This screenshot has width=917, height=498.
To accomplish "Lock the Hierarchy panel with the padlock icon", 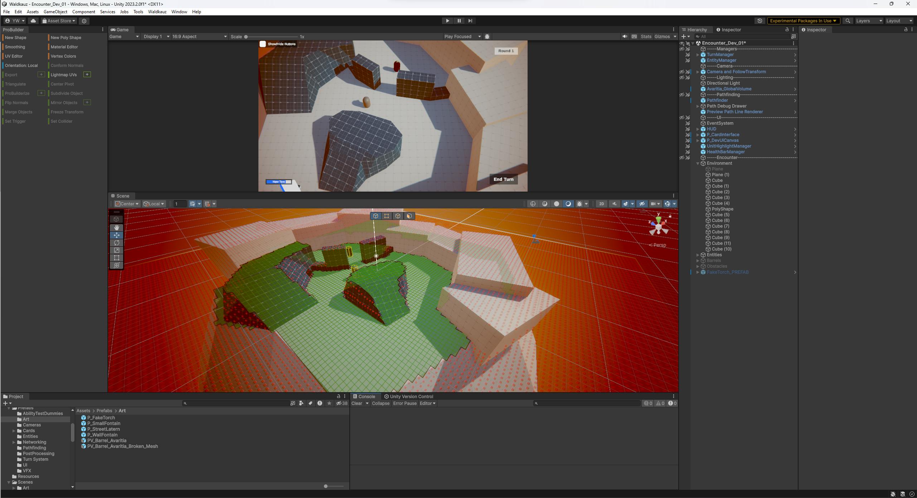I will pyautogui.click(x=787, y=30).
